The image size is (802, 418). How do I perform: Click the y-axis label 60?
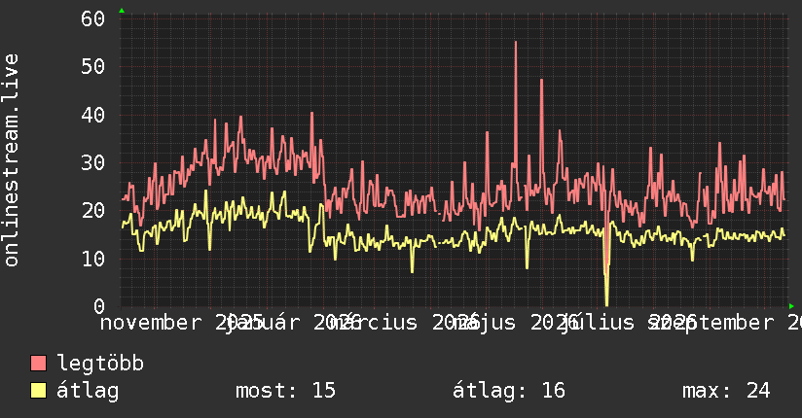92,18
